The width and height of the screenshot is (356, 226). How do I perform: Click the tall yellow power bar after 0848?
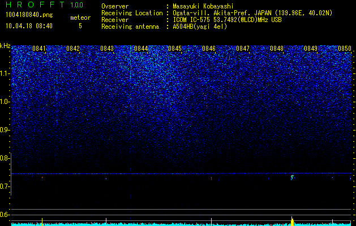click(x=292, y=221)
